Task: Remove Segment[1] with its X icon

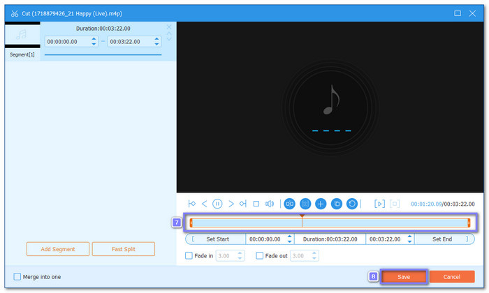Action: point(169,27)
